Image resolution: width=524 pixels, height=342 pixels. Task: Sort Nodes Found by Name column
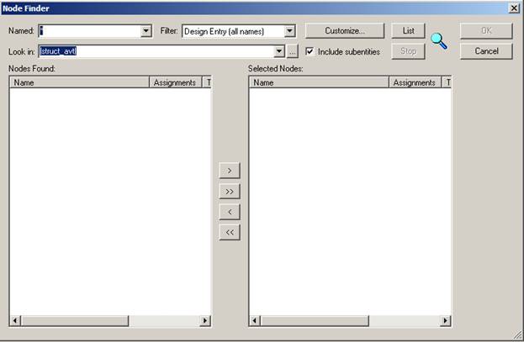[x=79, y=83]
